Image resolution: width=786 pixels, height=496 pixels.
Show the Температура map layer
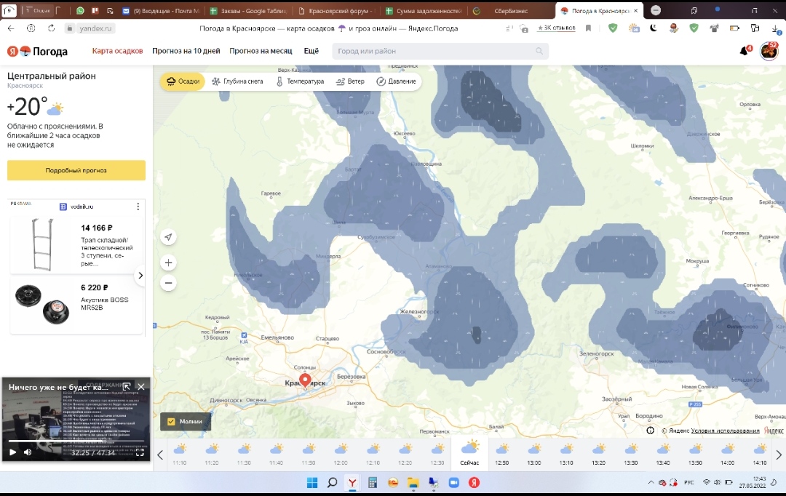(x=300, y=81)
